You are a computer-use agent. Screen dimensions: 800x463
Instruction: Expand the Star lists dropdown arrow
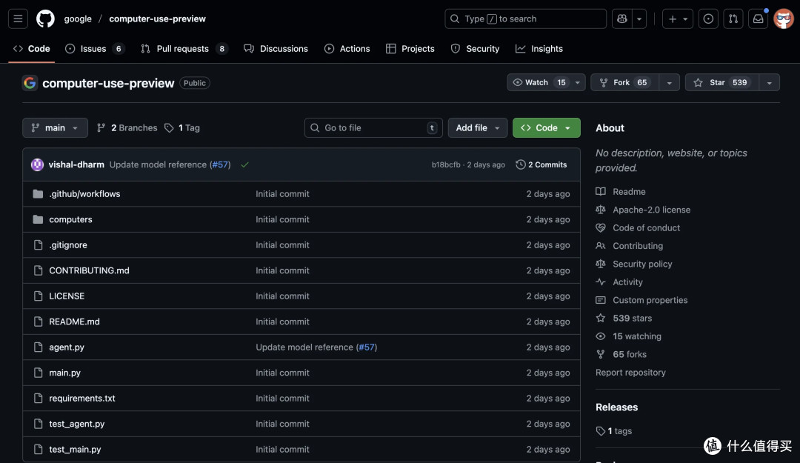pyautogui.click(x=770, y=83)
